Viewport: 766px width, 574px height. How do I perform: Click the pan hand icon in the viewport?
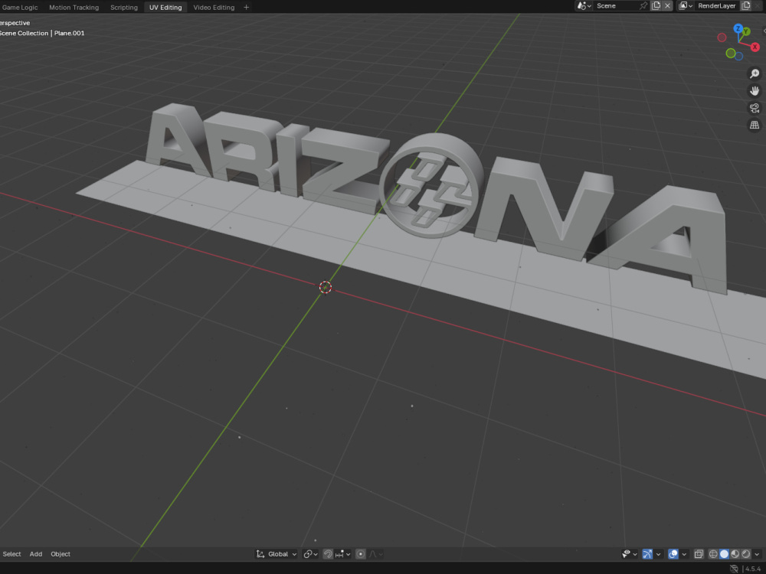(x=755, y=91)
